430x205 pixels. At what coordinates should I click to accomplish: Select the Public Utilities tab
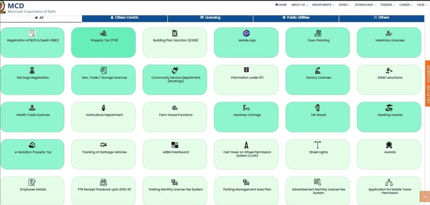tap(296, 18)
